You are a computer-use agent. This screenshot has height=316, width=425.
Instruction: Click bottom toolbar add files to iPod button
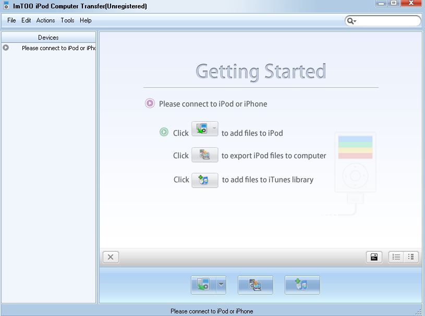click(203, 285)
